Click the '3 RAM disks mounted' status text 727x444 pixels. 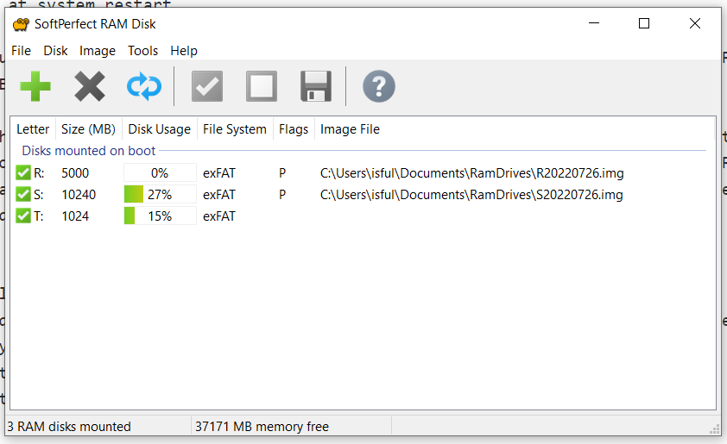coord(69,427)
